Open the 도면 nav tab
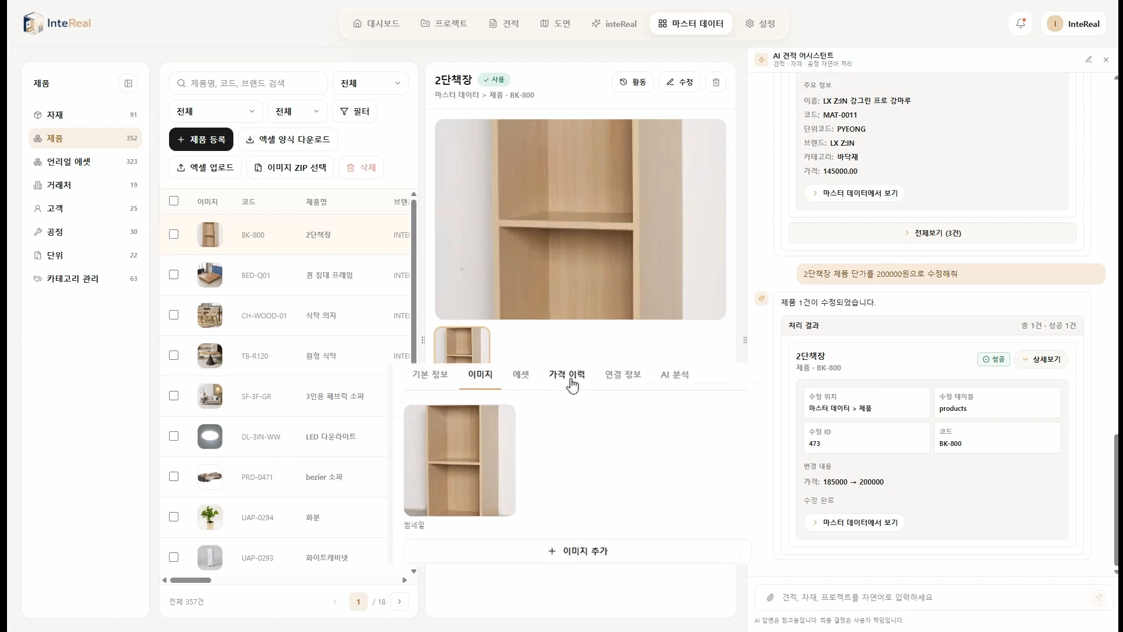 tap(556, 23)
